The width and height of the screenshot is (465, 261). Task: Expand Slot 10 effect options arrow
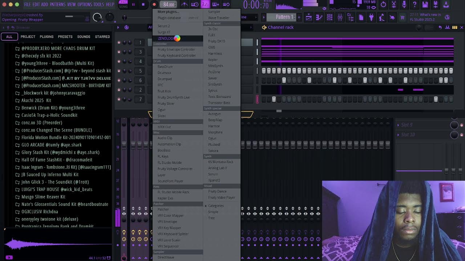click(x=398, y=135)
